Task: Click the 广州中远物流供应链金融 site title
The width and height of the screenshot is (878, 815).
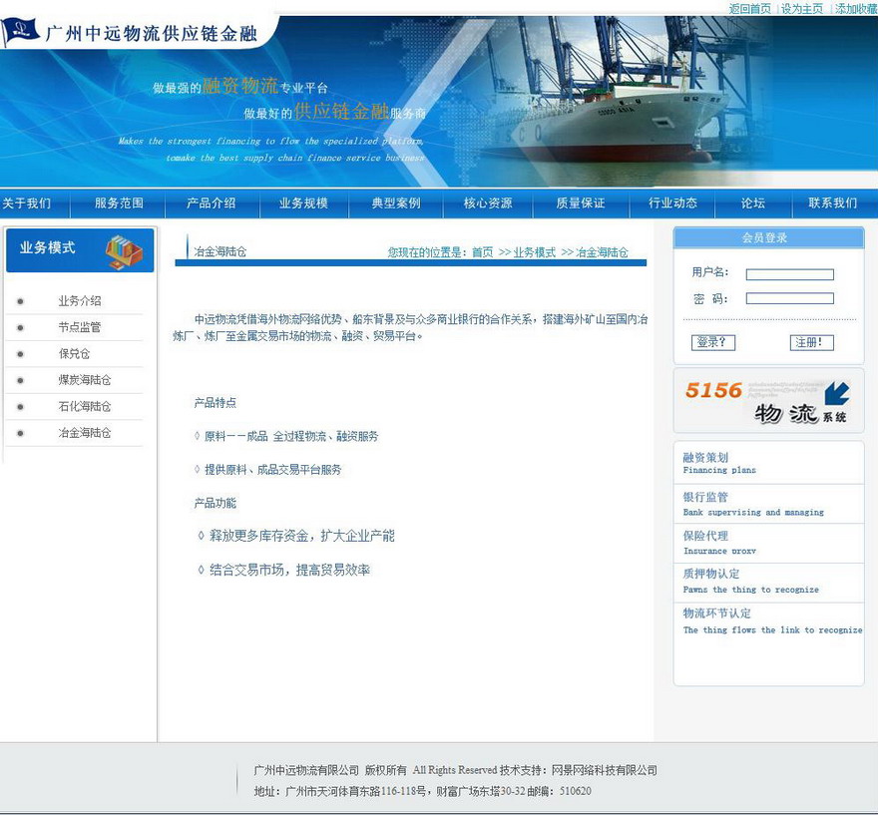Action: pos(152,33)
